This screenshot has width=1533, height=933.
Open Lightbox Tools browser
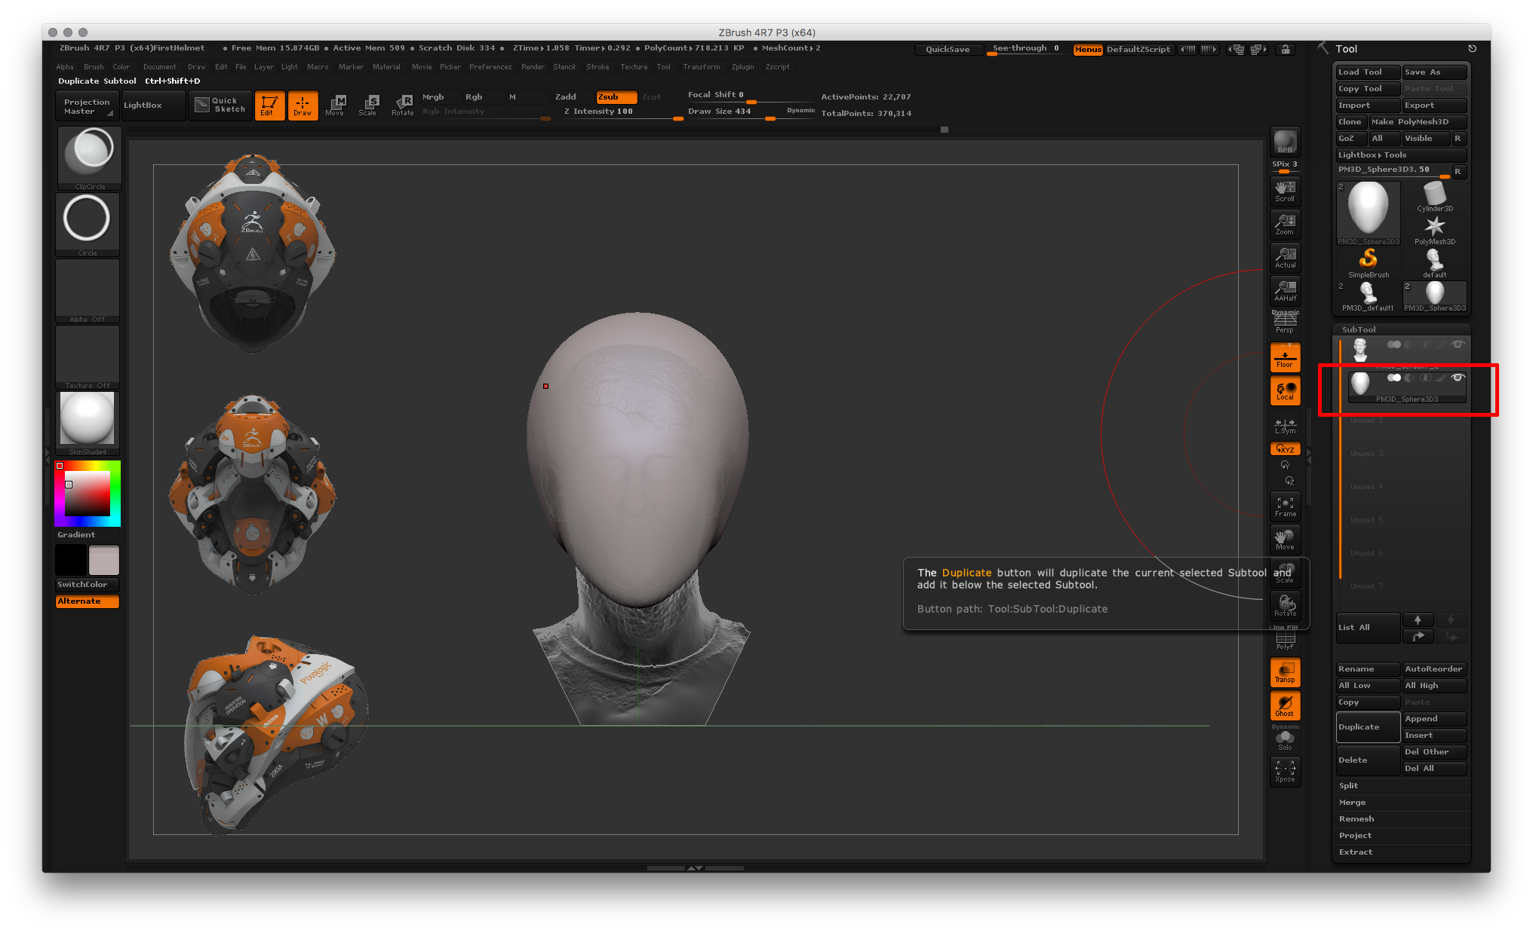[1402, 154]
